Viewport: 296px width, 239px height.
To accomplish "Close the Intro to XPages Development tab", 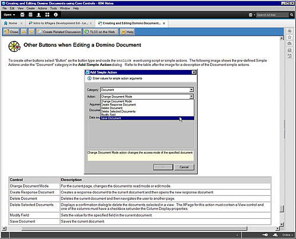I will pos(91,23).
